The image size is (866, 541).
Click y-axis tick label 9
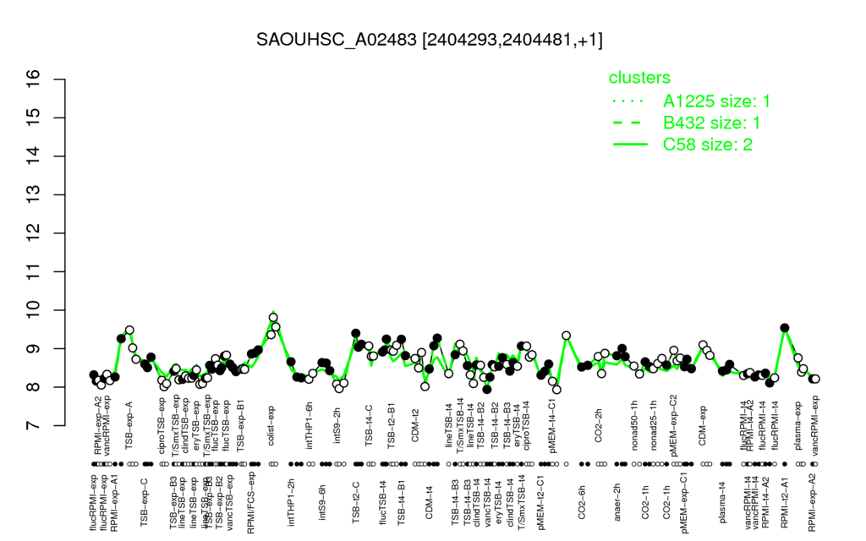point(34,348)
